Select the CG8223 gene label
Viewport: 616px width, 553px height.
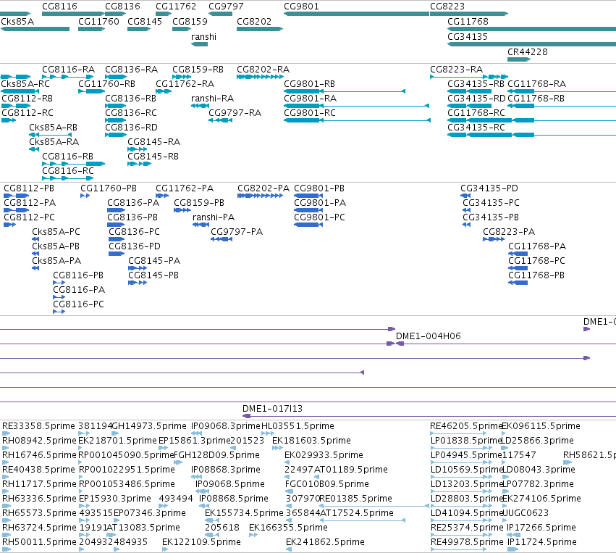tap(447, 7)
